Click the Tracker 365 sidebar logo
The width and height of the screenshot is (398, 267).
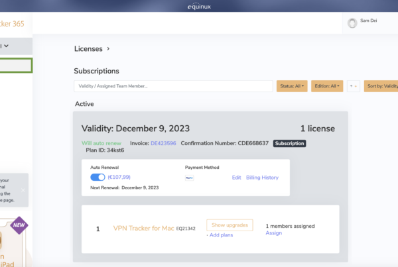click(12, 24)
